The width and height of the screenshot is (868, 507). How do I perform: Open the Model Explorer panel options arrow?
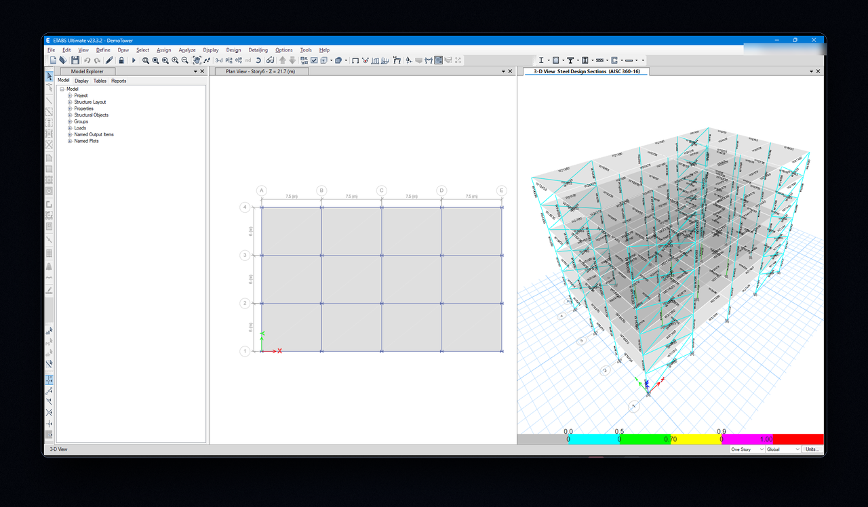coord(195,71)
